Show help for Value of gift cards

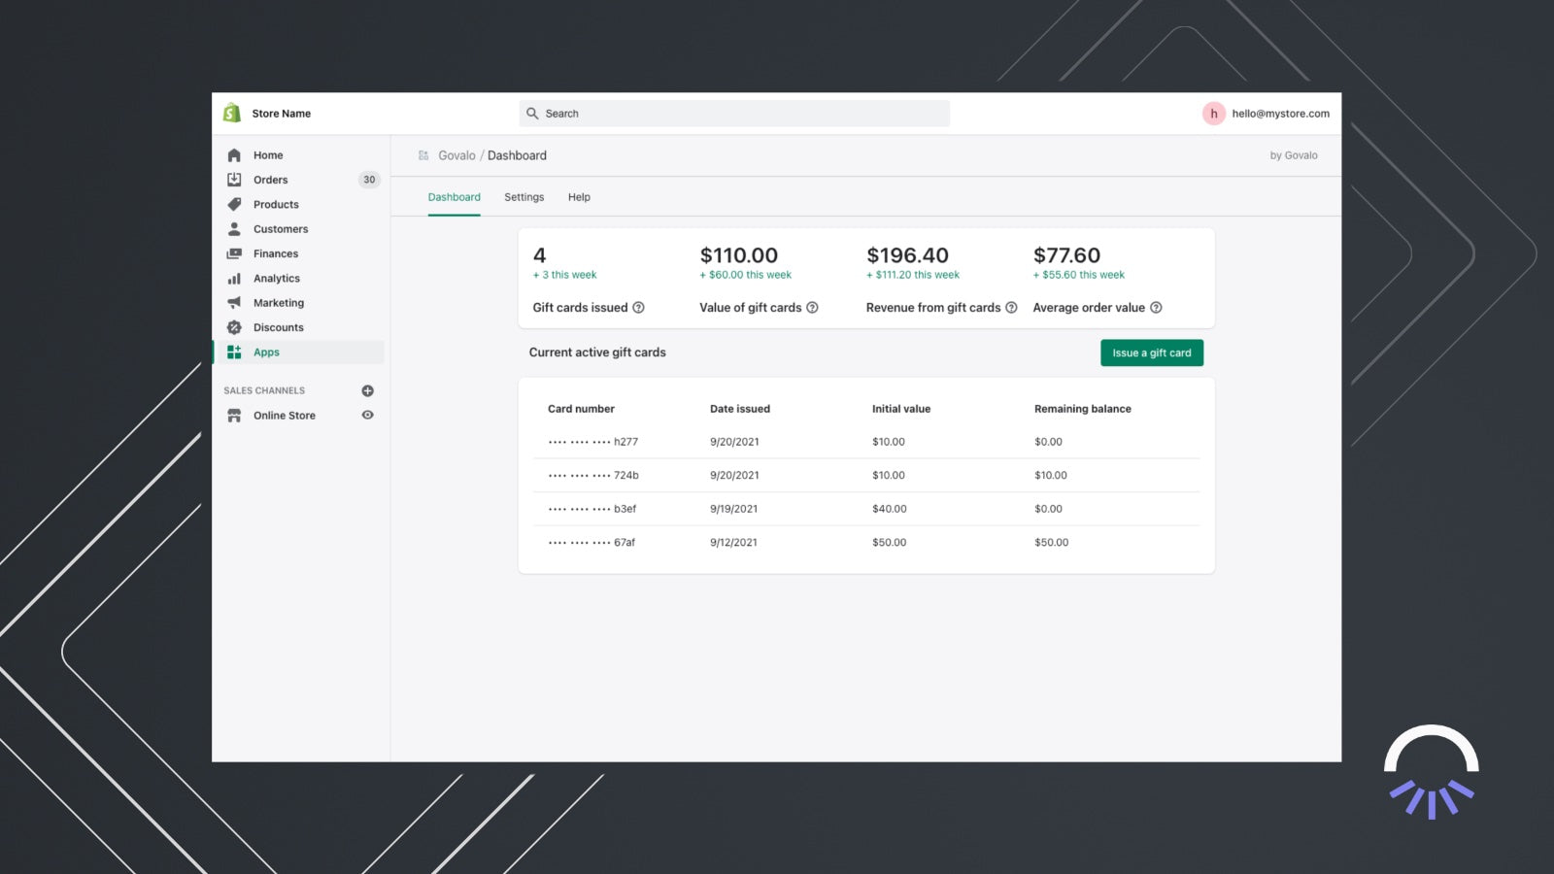pos(812,308)
